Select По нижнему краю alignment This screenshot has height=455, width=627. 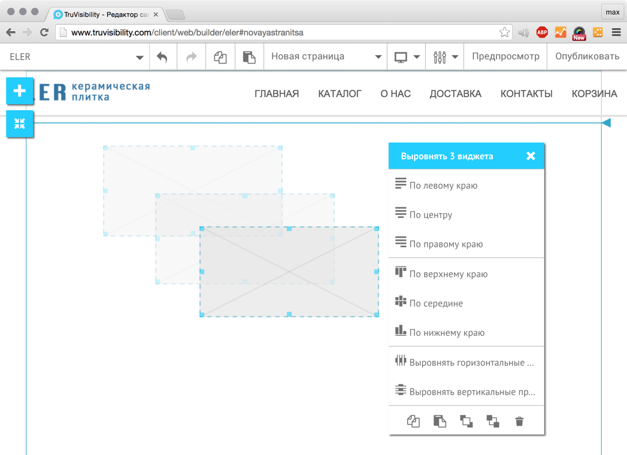467,333
